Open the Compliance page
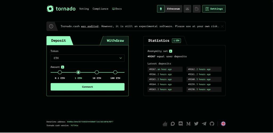This screenshot has height=133, width=273. click(x=101, y=9)
